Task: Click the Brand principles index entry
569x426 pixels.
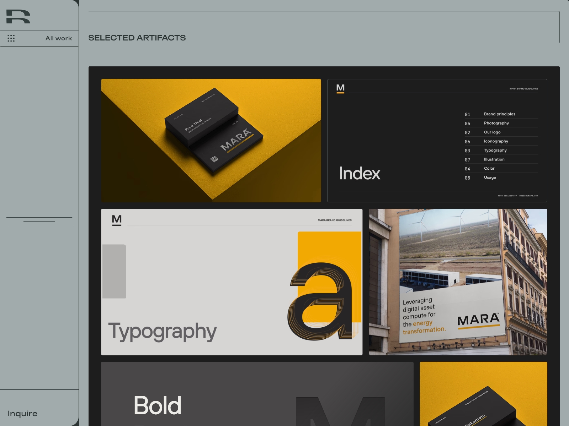Action: (x=500, y=114)
